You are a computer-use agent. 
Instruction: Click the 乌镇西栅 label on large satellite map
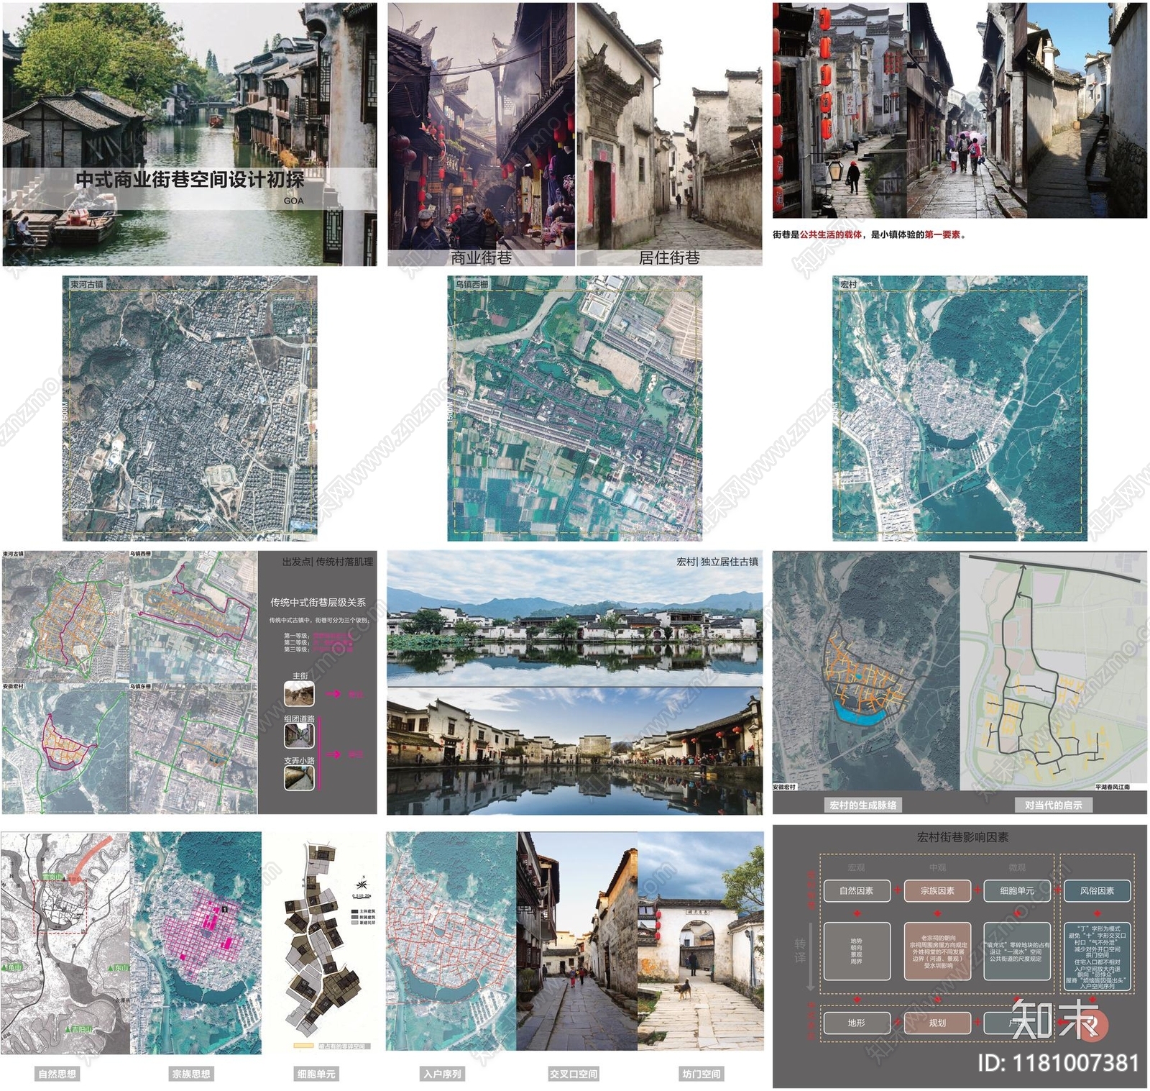(472, 284)
